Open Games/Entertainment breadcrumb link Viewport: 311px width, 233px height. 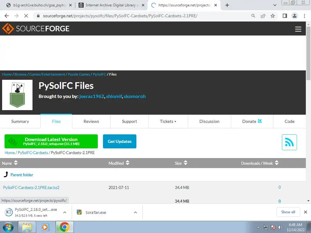(47, 74)
